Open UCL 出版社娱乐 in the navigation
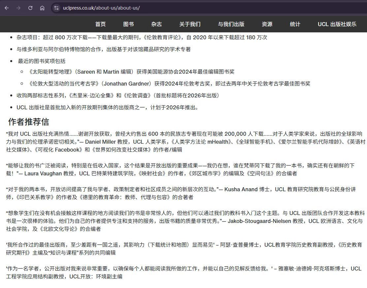 click(x=337, y=24)
